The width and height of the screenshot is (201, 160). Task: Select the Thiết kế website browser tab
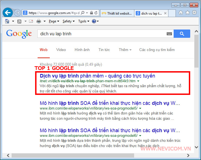coord(117,13)
